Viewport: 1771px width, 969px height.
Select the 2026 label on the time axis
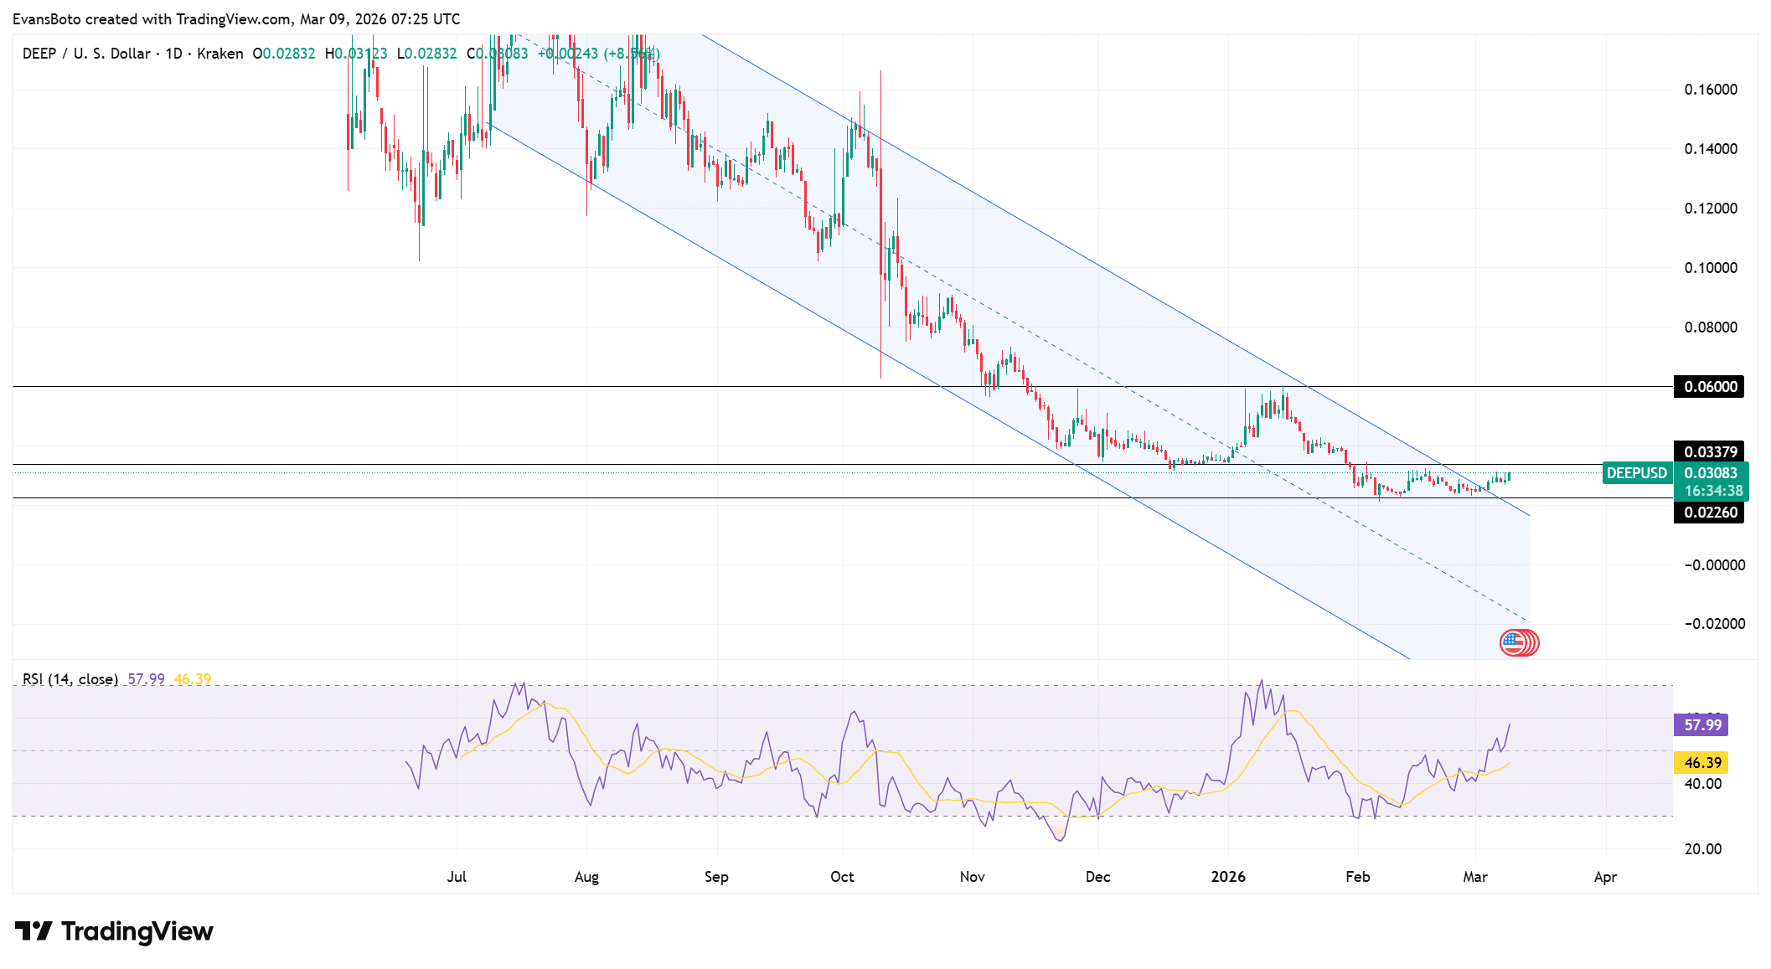click(x=1229, y=876)
